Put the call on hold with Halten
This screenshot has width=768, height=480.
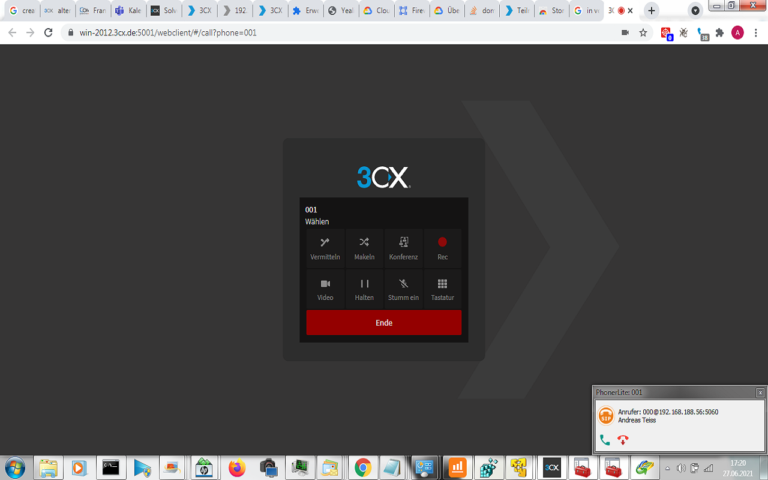364,289
